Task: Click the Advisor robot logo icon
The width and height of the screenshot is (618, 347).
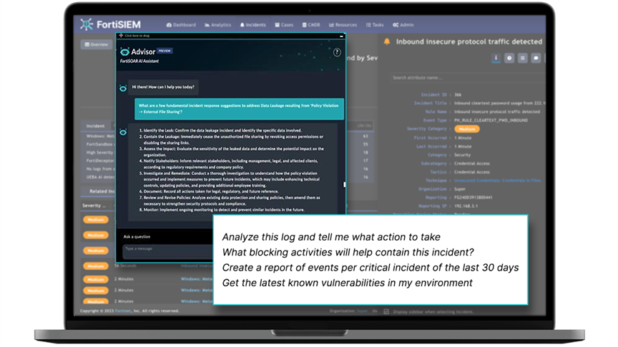Action: pyautogui.click(x=124, y=51)
